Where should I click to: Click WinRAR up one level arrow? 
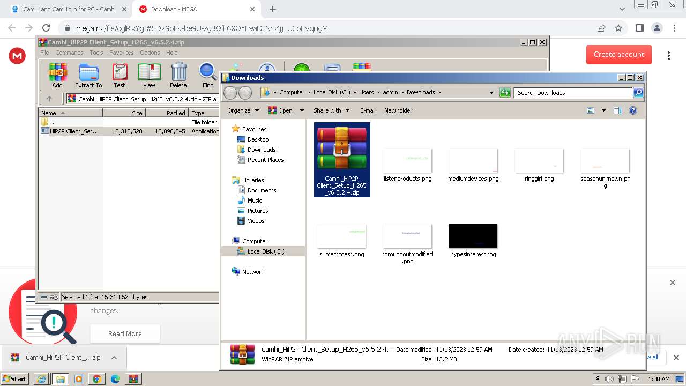tap(49, 99)
